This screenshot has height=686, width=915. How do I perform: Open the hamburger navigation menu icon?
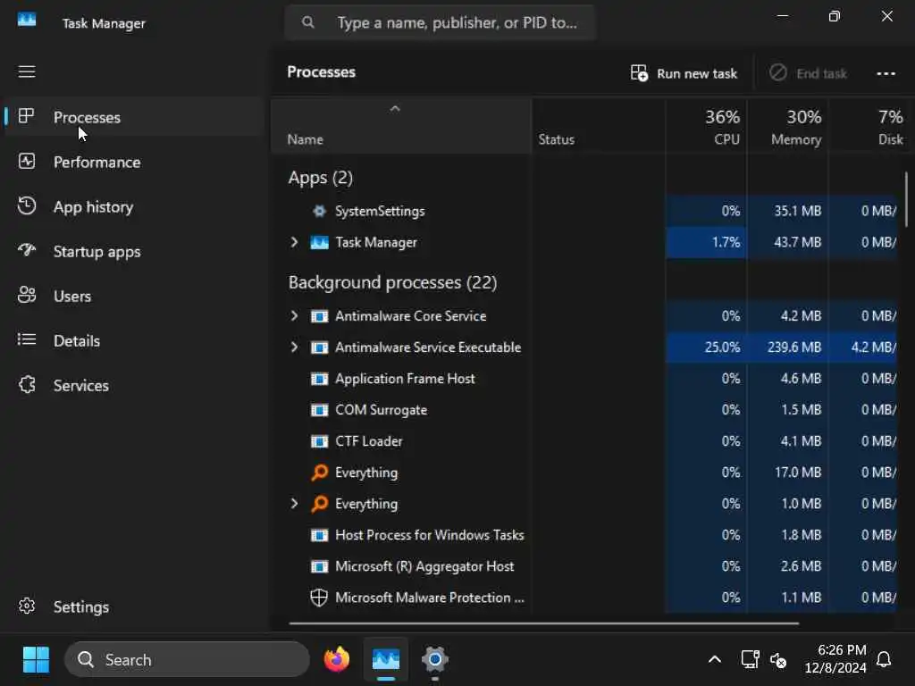(27, 71)
